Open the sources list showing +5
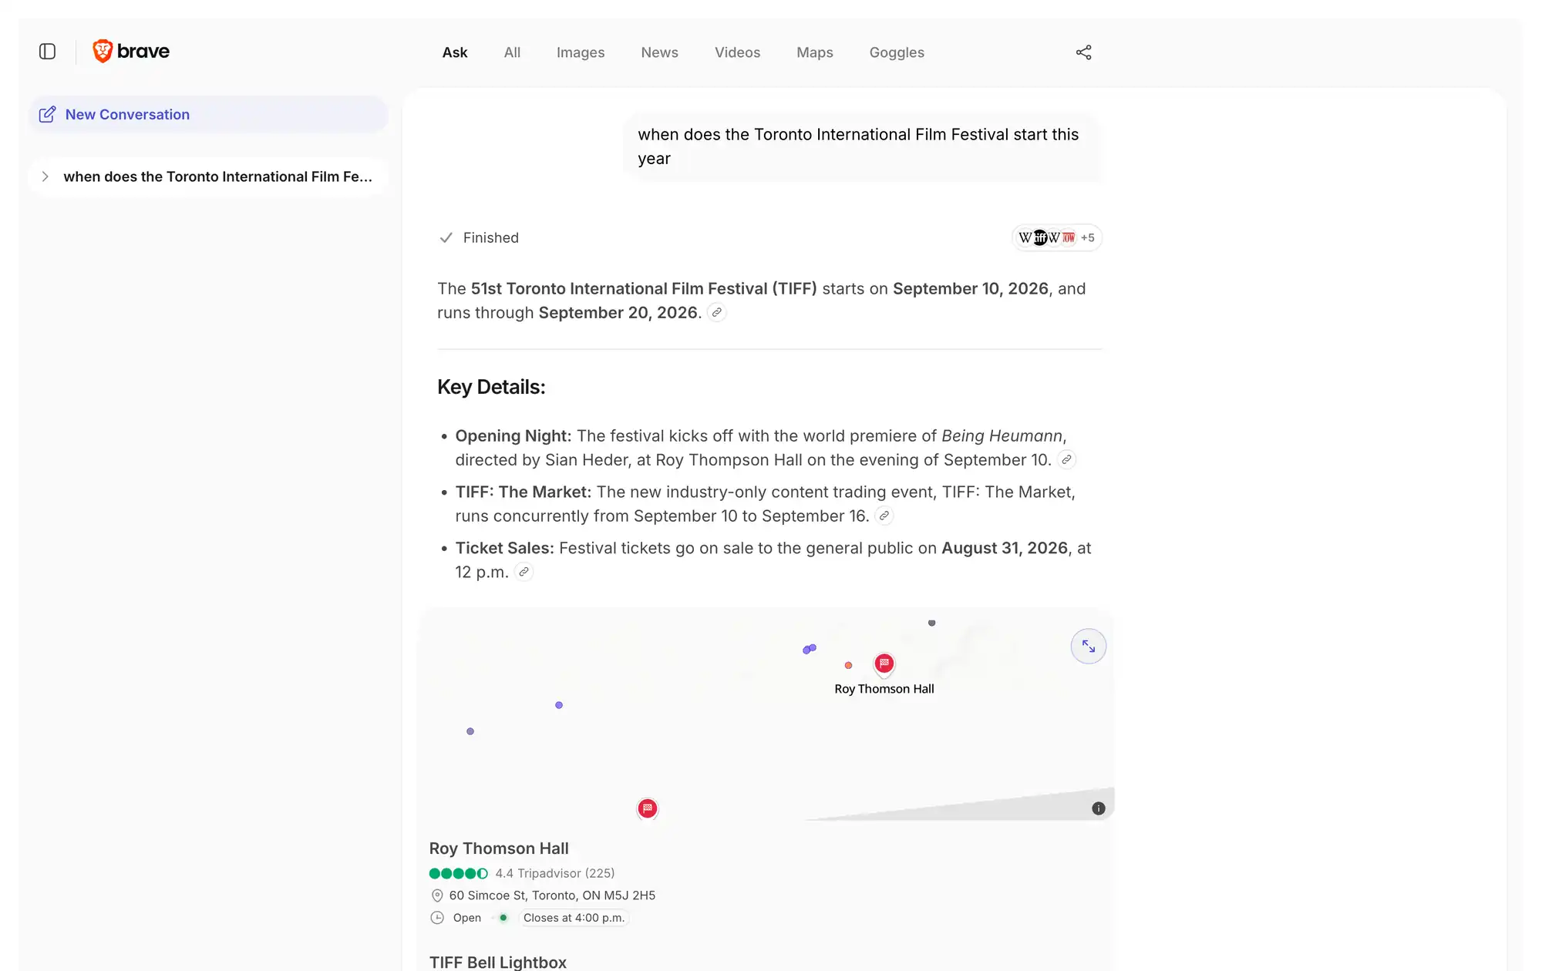The width and height of the screenshot is (1542, 971). pyautogui.click(x=1056, y=237)
